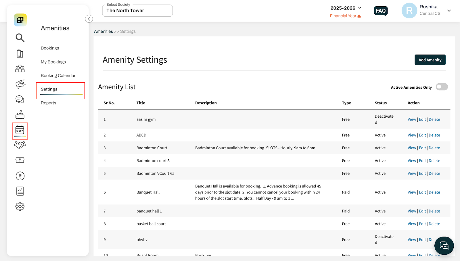Click Badminton Court description text
The image size is (460, 261).
click(255, 148)
